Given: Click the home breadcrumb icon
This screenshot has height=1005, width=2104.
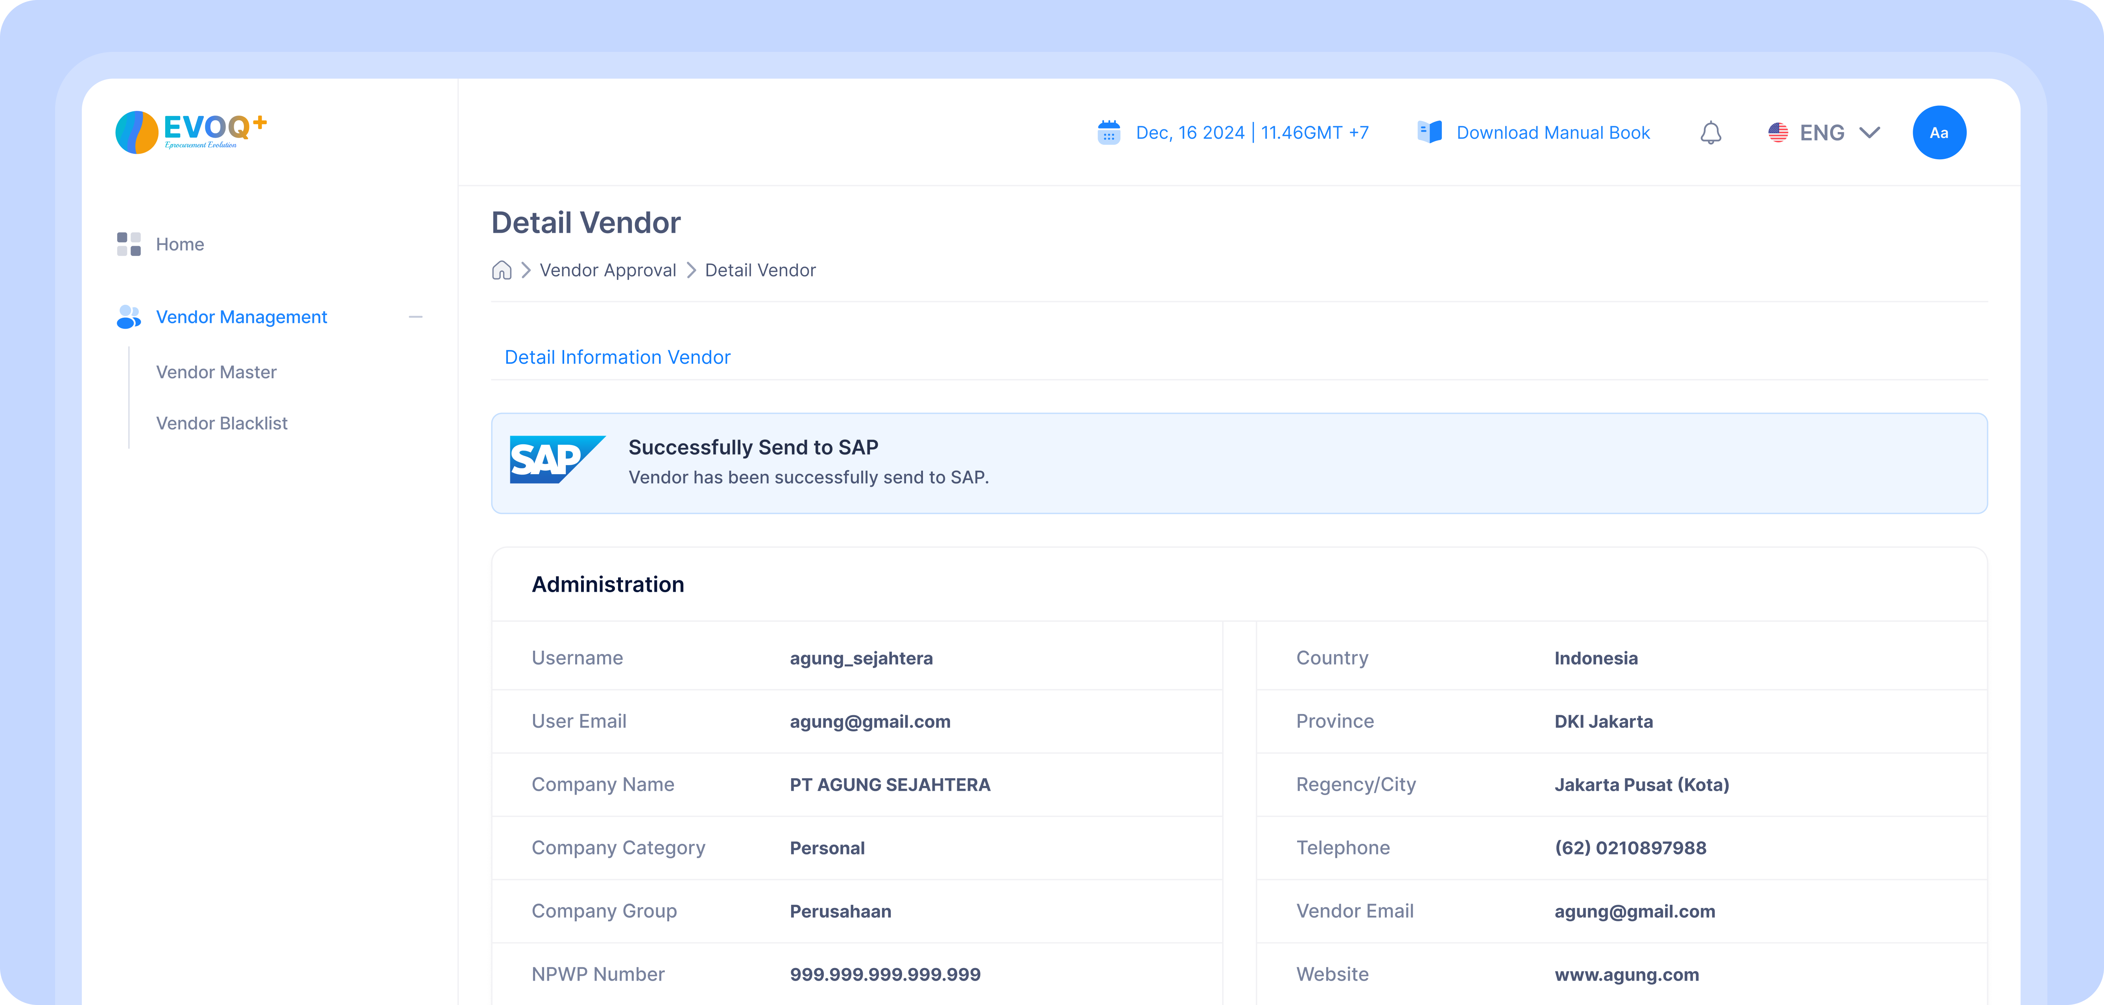Looking at the screenshot, I should [x=502, y=270].
